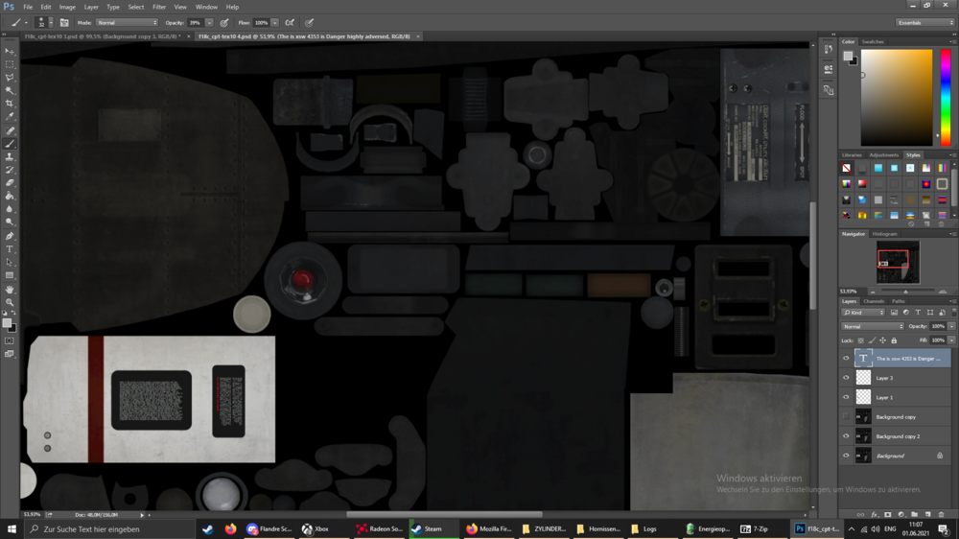The height and width of the screenshot is (539, 959).
Task: Select the Horizontal Type tool
Action: [10, 249]
